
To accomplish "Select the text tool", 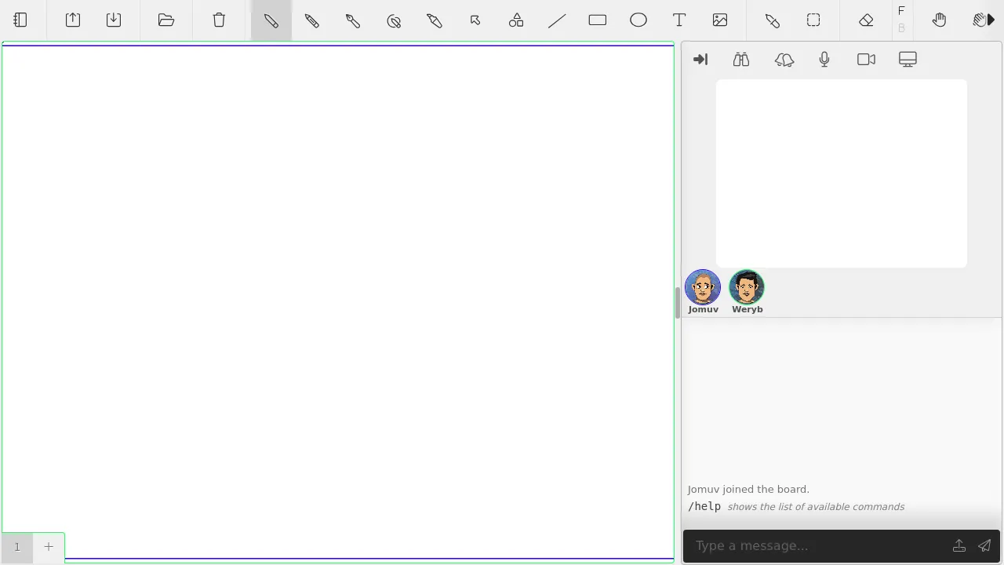I will 679,20.
